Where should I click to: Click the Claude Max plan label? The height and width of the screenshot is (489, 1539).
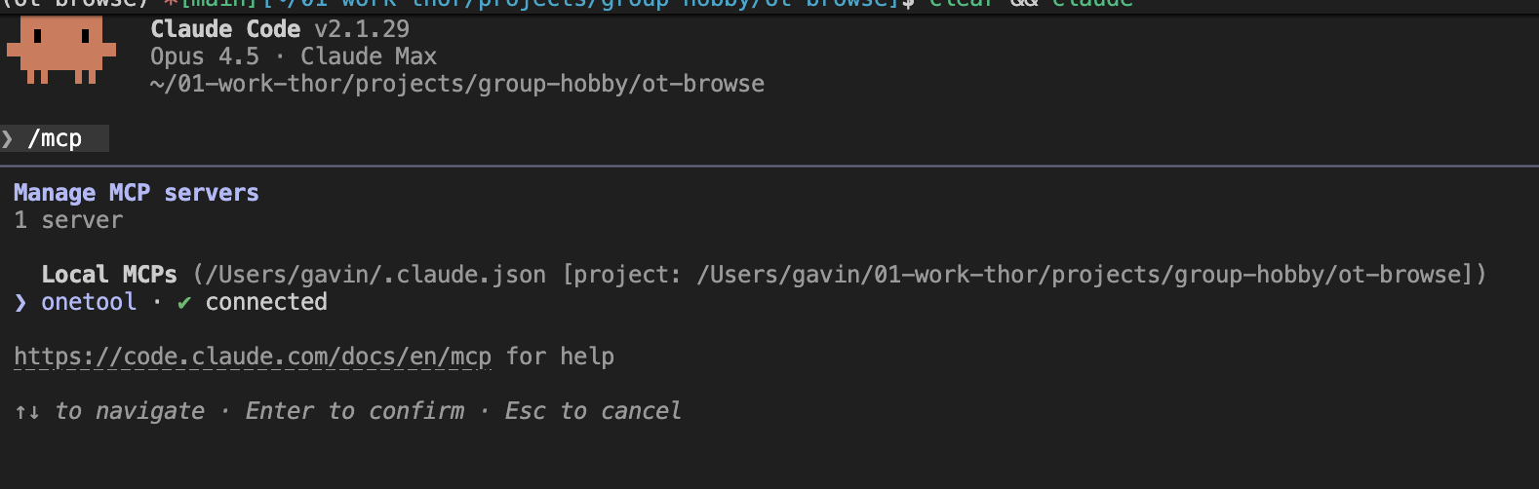369,56
